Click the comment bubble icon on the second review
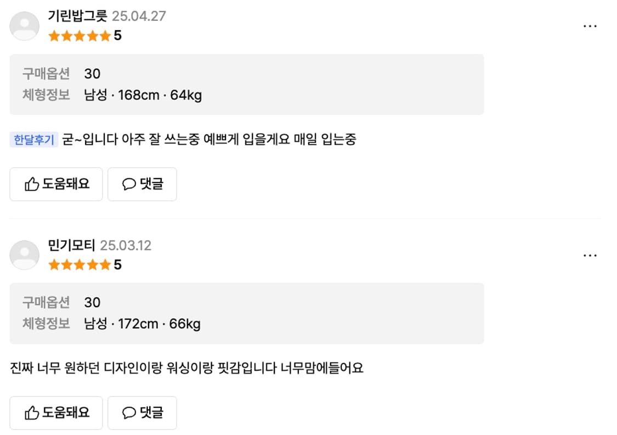Image resolution: width=617 pixels, height=435 pixels. (129, 412)
